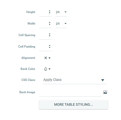This screenshot has height=120, width=121.
Task: Decrease Height with the down spinner arrow
Action: click(x=50, y=13)
